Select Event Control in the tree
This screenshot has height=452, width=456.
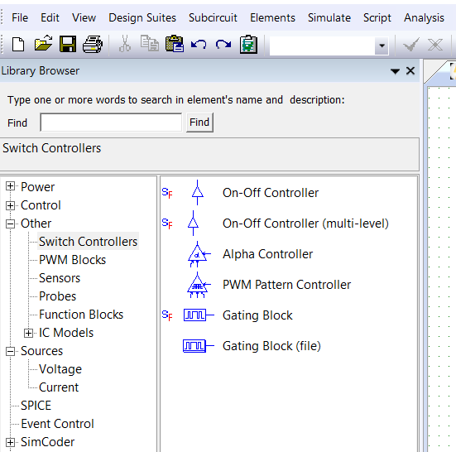pyautogui.click(x=57, y=424)
